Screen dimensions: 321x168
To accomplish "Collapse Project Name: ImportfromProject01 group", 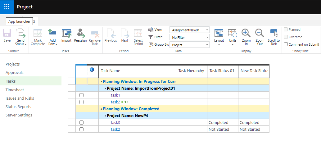I will pos(106,89).
